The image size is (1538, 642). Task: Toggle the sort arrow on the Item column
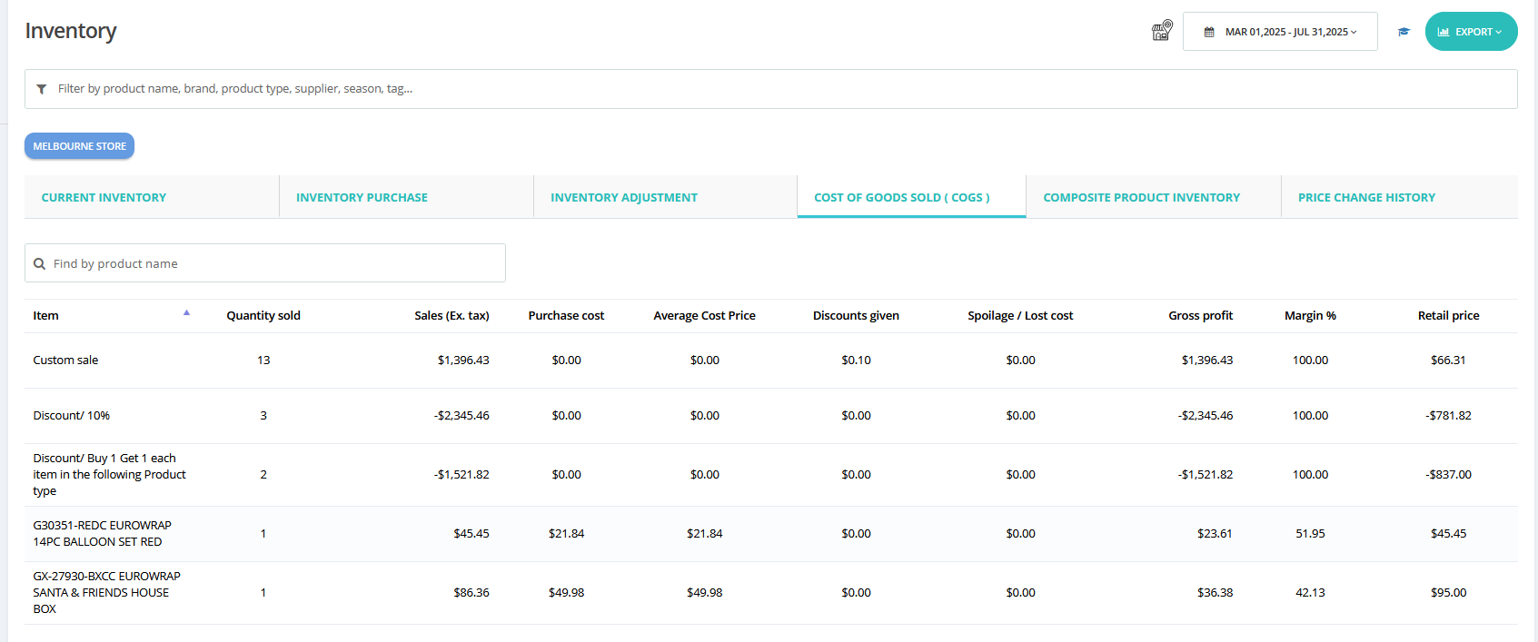coord(186,313)
